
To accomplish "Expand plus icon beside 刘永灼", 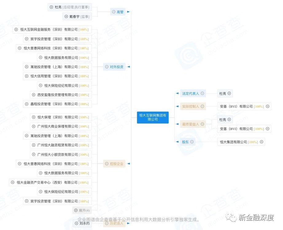I will click(x=76, y=223).
